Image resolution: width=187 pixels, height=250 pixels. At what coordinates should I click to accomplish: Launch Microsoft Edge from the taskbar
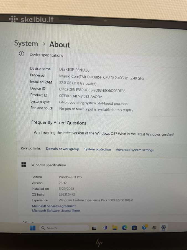coord(124,228)
